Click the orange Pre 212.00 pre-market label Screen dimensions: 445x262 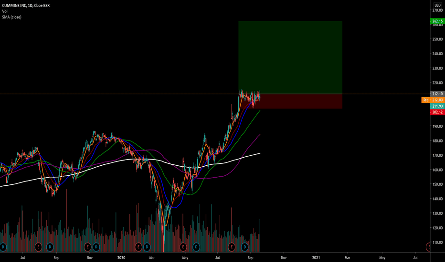[433, 100]
